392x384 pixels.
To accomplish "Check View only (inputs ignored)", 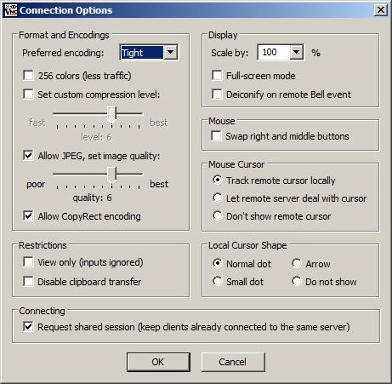I will (x=28, y=262).
